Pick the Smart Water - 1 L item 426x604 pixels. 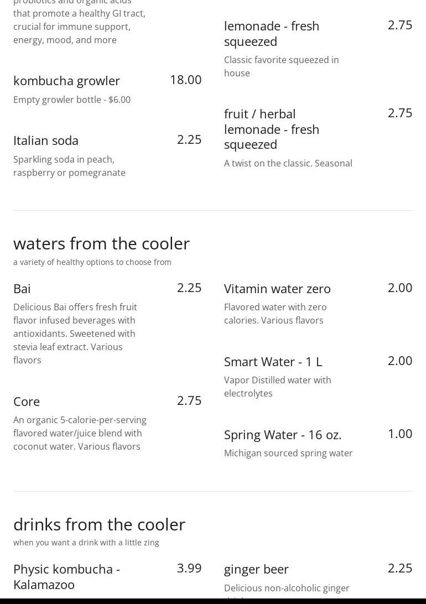[x=273, y=362]
